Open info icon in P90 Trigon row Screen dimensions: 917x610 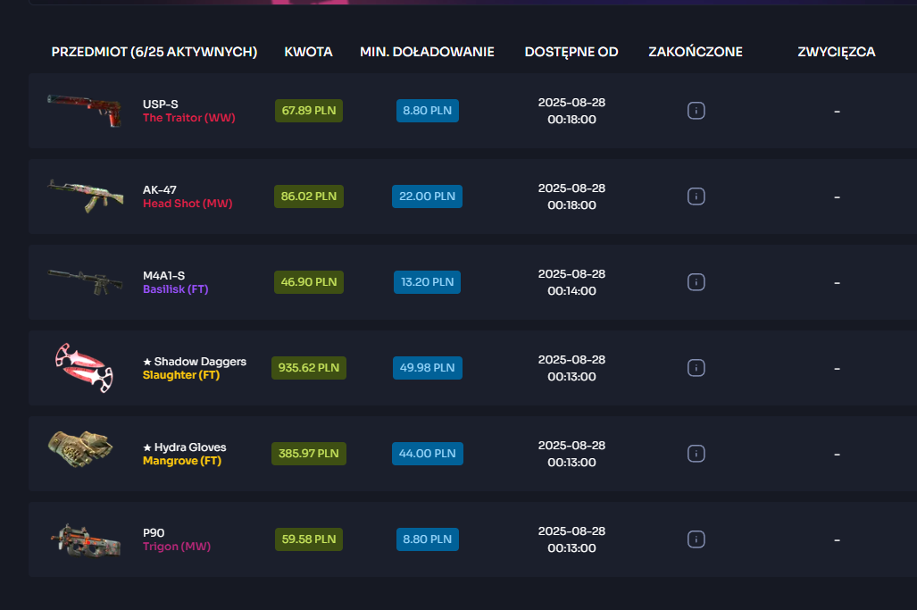click(696, 539)
